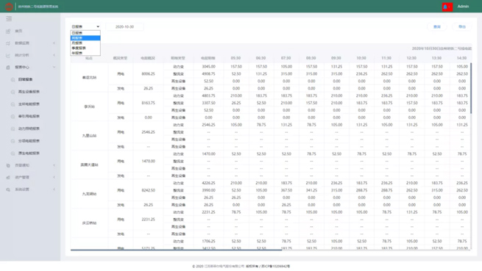Click the 导出 export button
Image resolution: width=482 pixels, height=271 pixels.
coord(462,26)
